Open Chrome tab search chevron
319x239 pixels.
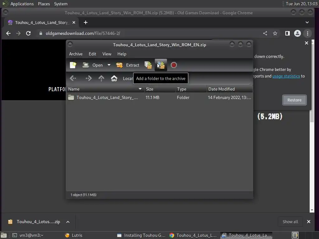[307, 22]
